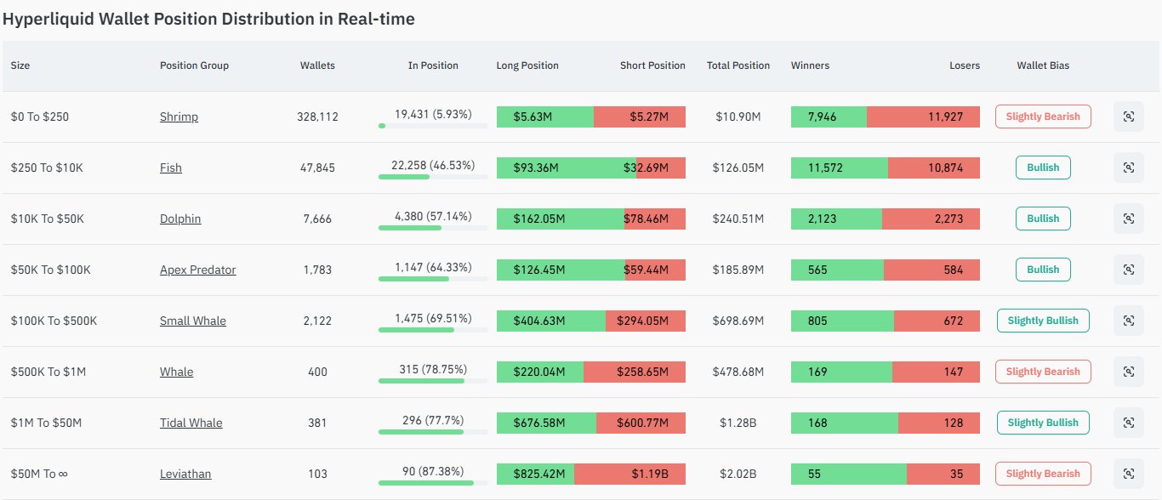Click the Total Position column header
The width and height of the screenshot is (1162, 500).
(x=738, y=65)
